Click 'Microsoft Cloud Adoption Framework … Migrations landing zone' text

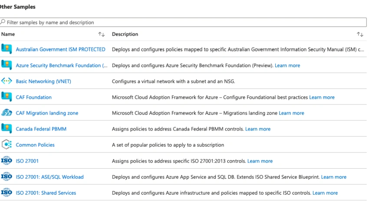[194, 113]
